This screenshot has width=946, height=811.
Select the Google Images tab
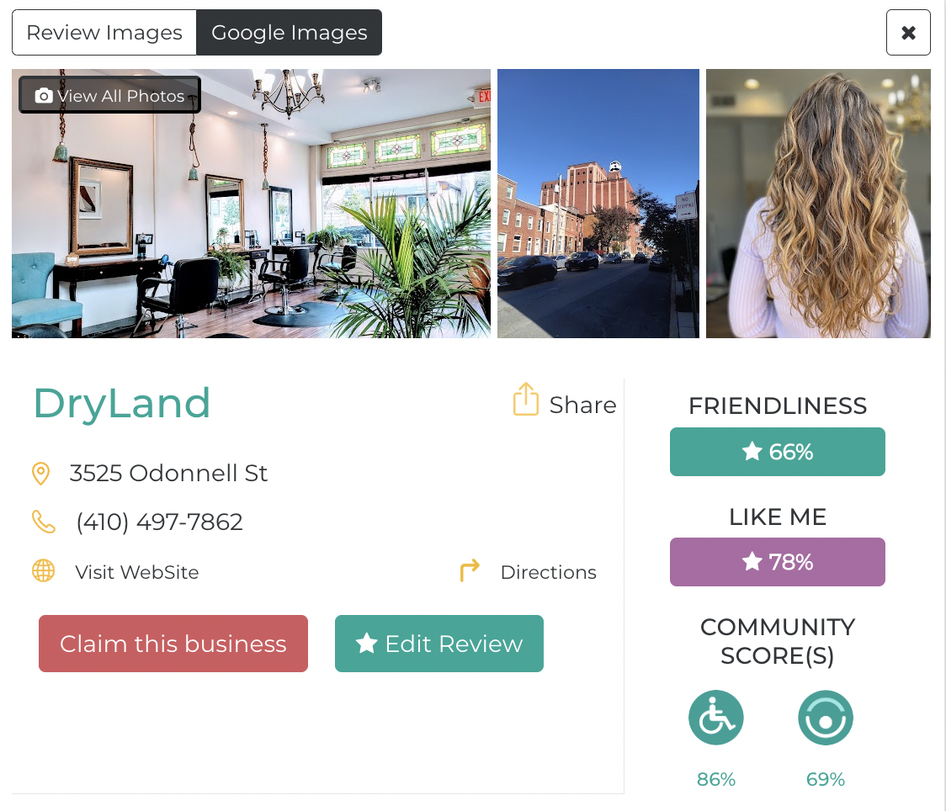289,33
